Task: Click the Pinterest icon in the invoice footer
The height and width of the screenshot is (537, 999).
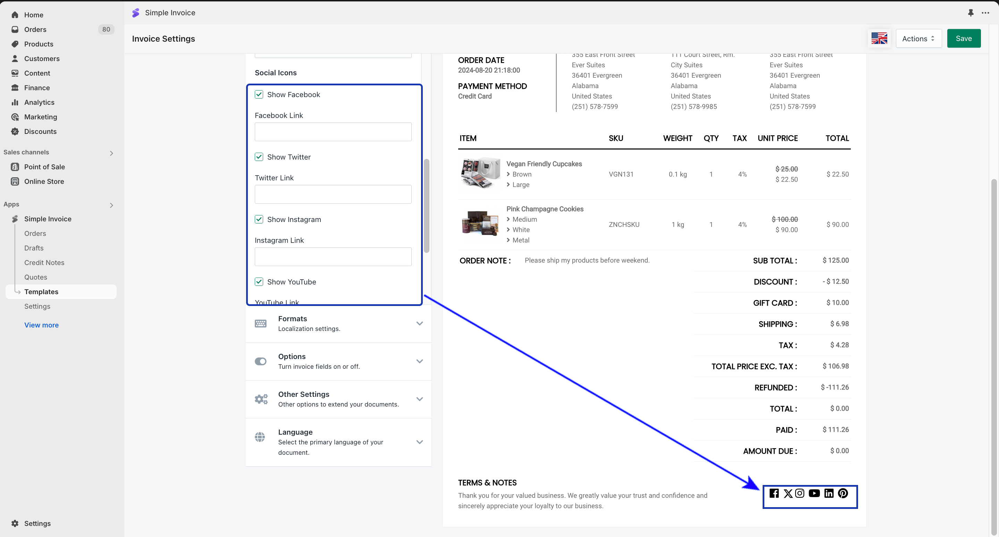Action: click(843, 493)
